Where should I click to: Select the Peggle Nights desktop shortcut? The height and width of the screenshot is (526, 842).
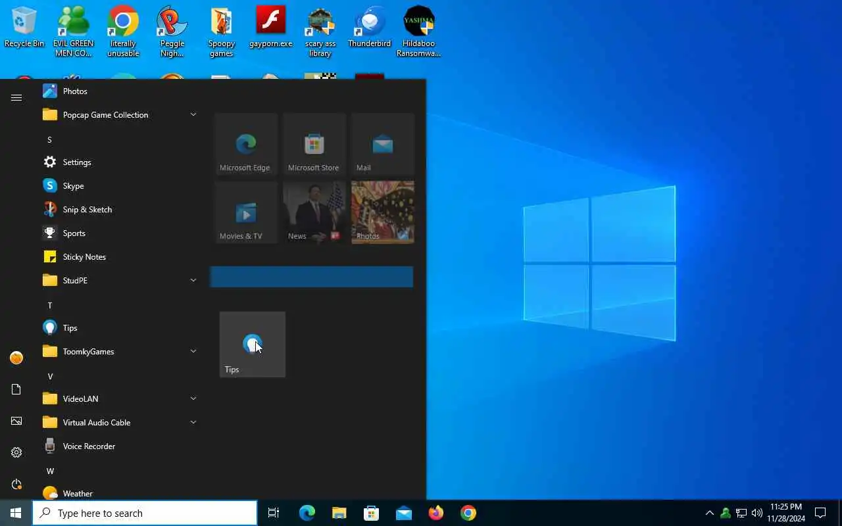(x=172, y=32)
